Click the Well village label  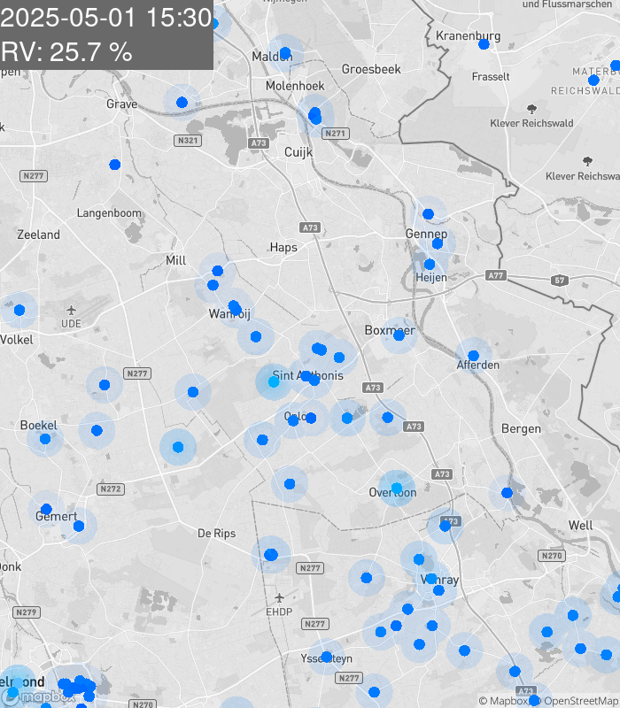(581, 526)
